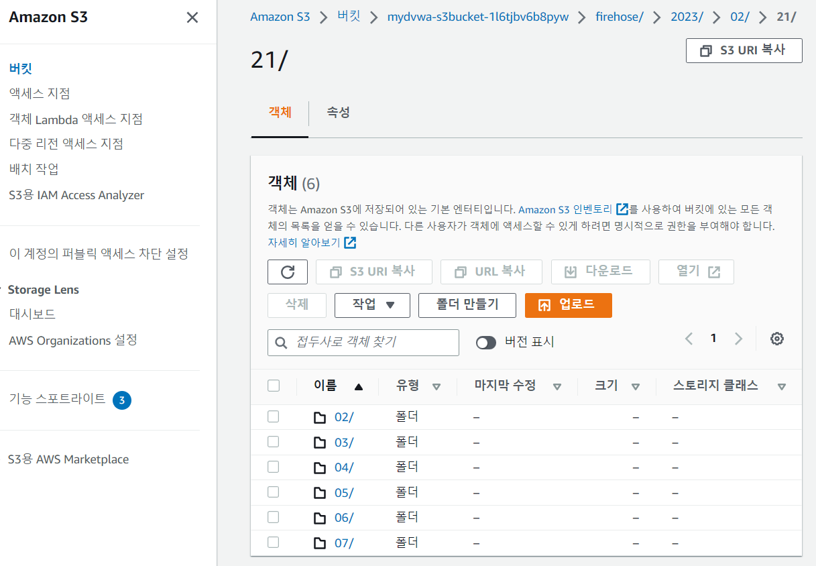816x566 pixels.
Task: Check the box for folder 06/
Action: tap(273, 517)
